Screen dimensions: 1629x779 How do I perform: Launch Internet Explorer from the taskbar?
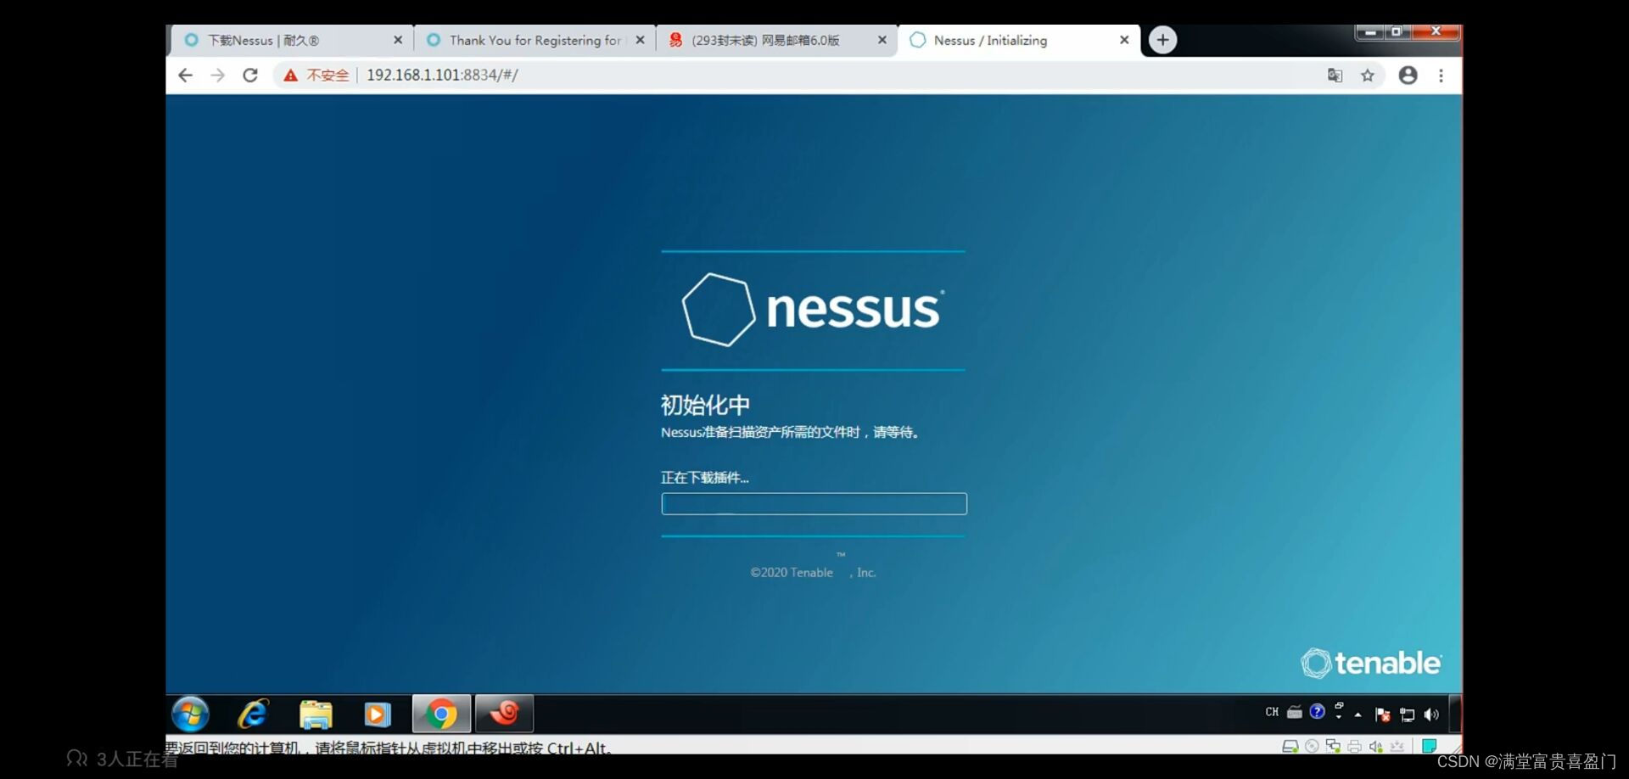pos(253,714)
